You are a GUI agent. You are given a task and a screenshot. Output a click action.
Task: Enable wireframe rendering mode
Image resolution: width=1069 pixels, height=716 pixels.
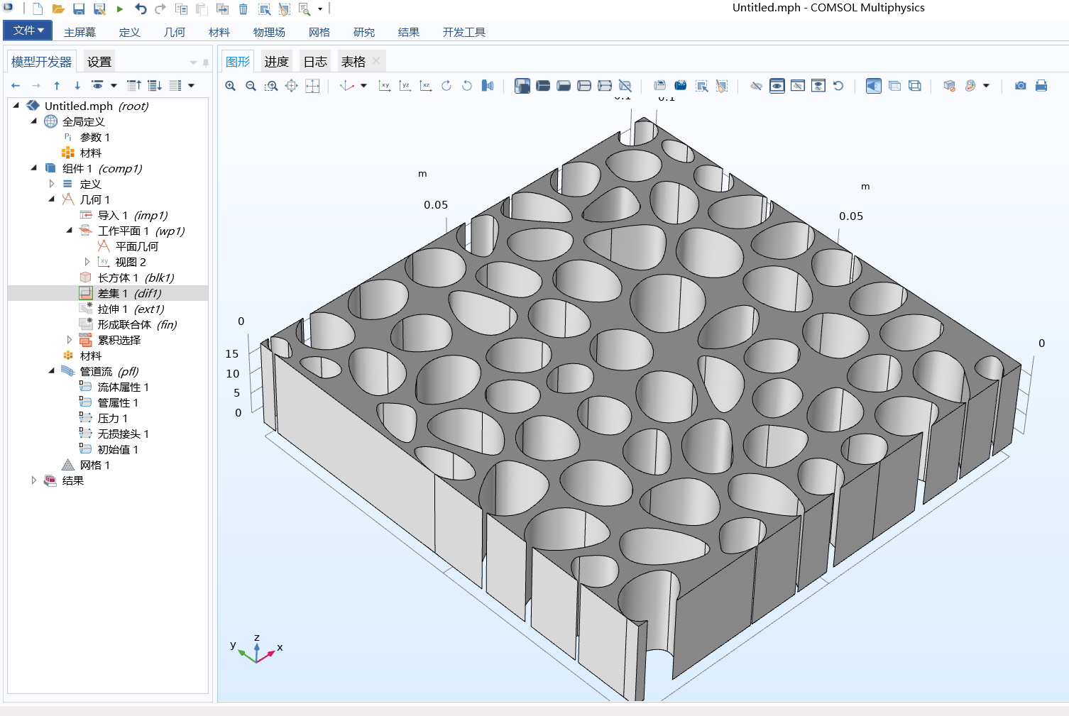click(913, 85)
